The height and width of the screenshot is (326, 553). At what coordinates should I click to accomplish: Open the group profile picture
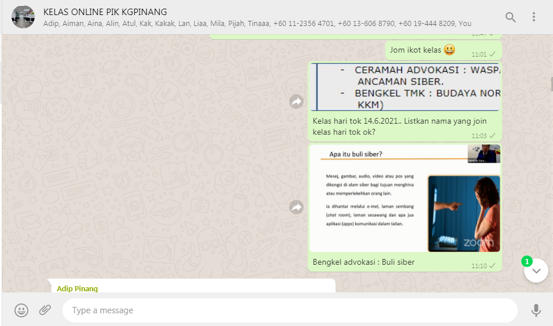pyautogui.click(x=23, y=17)
